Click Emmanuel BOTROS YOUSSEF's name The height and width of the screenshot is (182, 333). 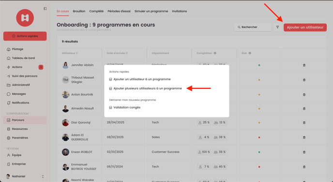(84, 167)
